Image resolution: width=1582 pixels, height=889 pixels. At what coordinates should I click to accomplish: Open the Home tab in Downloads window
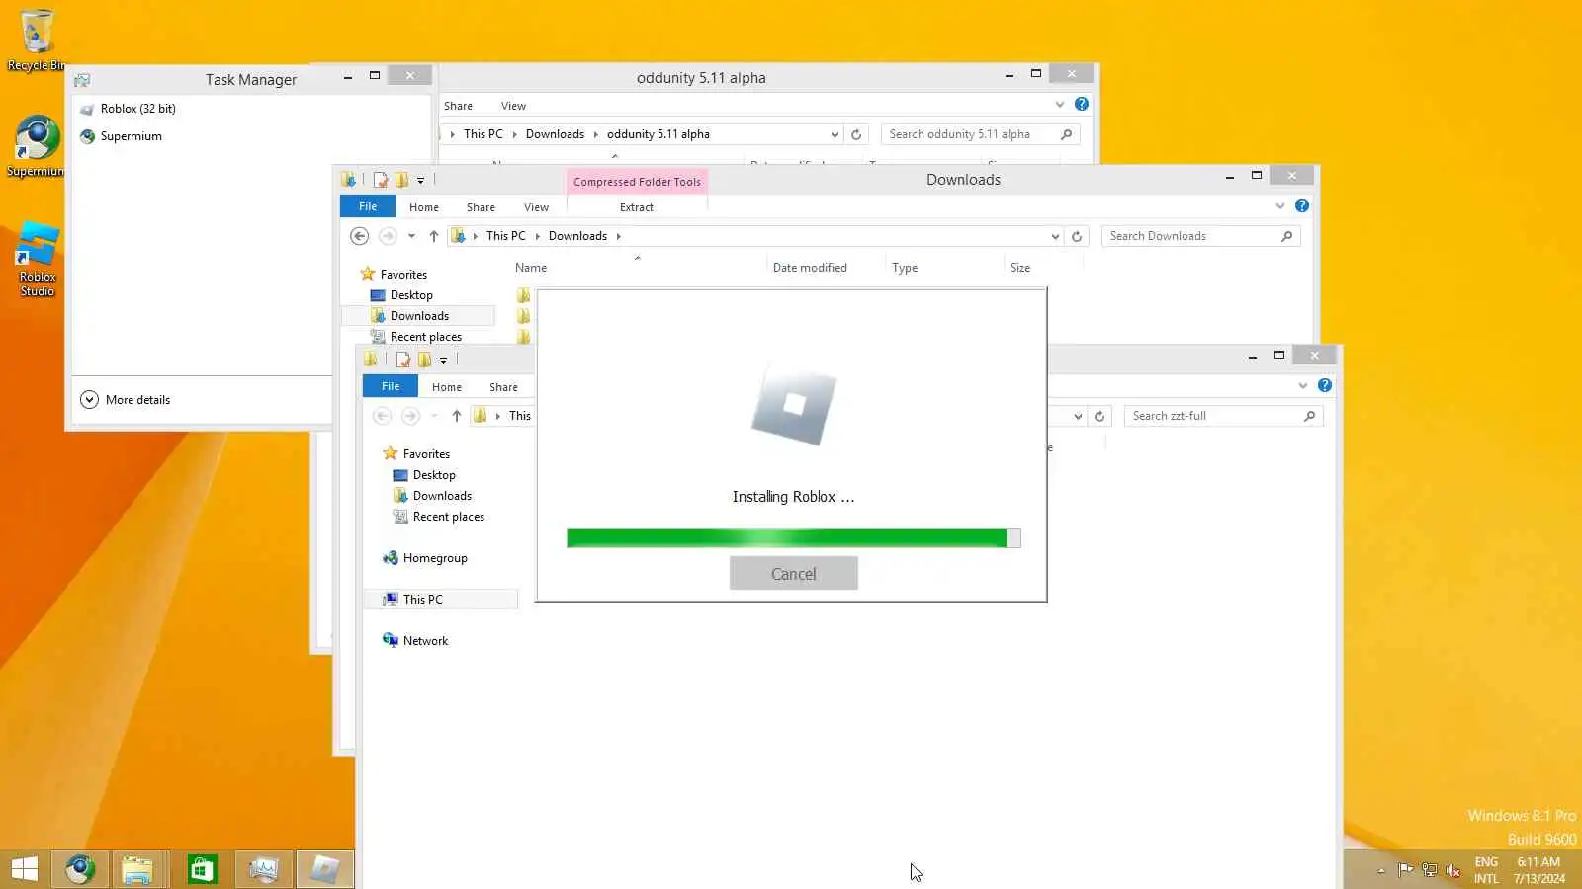[x=424, y=207]
